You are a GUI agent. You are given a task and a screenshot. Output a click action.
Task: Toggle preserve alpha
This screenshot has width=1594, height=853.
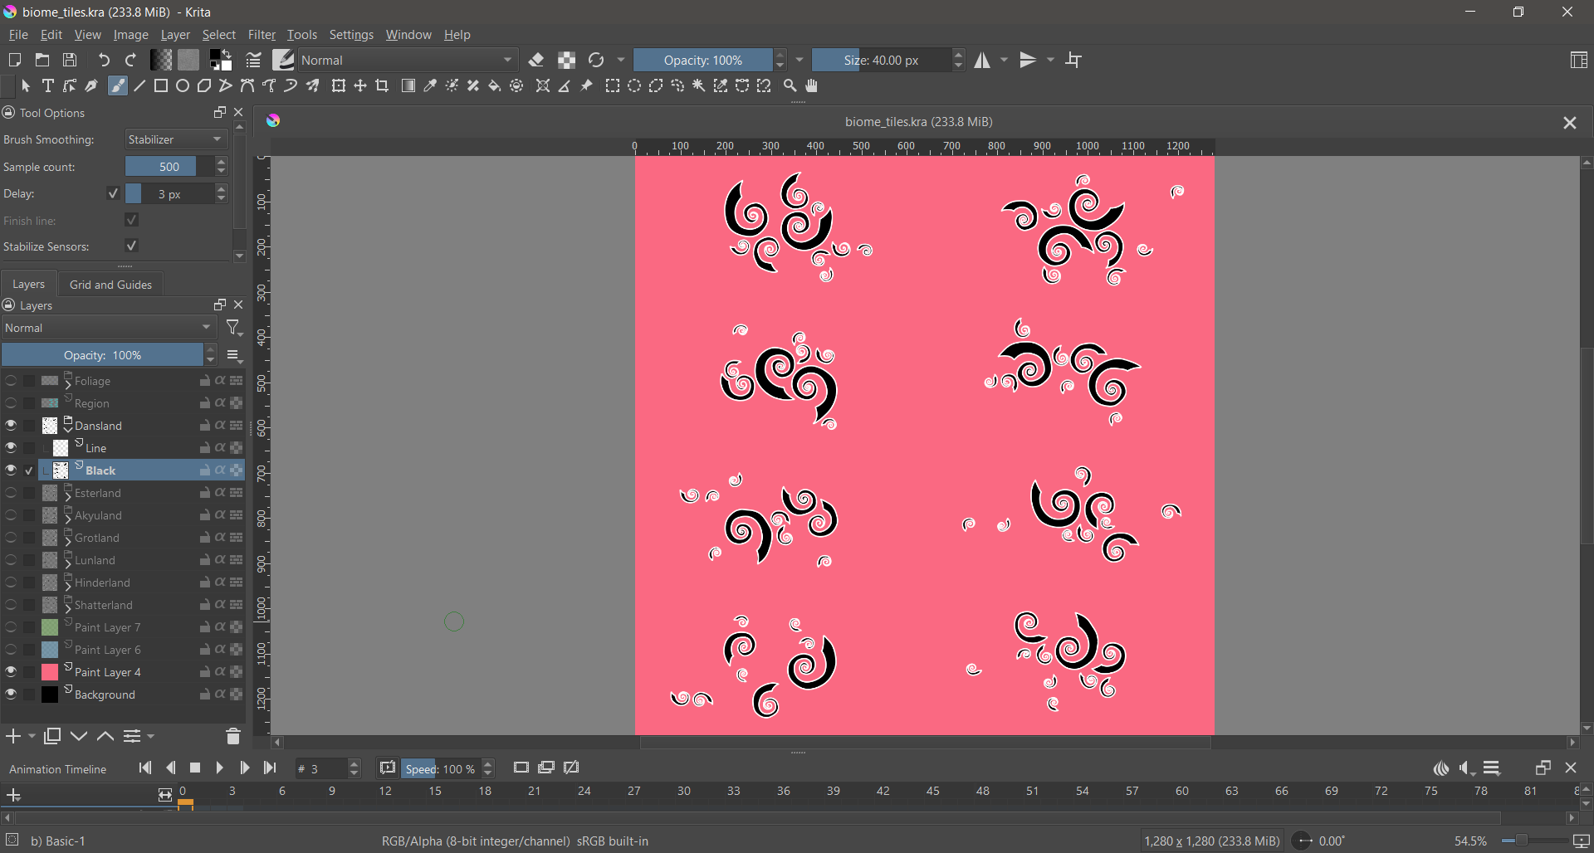click(567, 60)
